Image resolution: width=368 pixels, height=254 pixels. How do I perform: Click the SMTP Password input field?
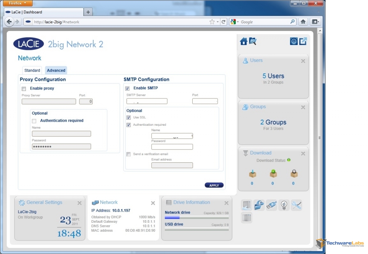[172, 147]
